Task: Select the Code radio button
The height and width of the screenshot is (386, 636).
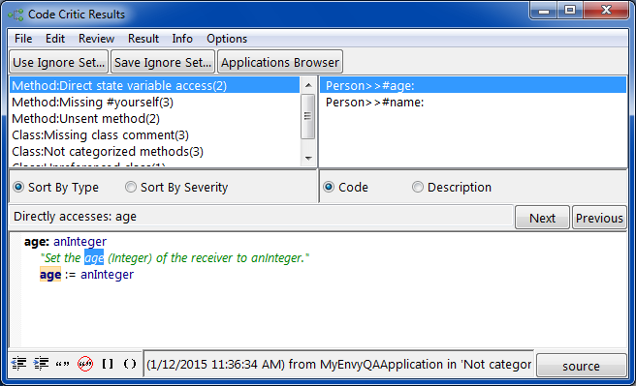Action: click(x=329, y=187)
